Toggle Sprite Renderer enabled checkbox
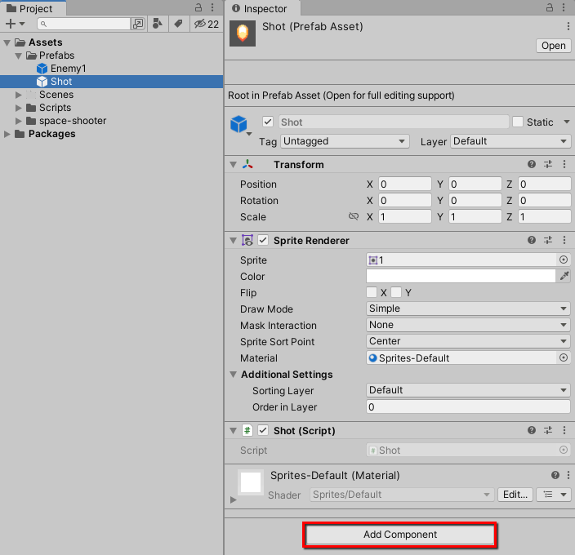This screenshot has height=555, width=575. [263, 240]
